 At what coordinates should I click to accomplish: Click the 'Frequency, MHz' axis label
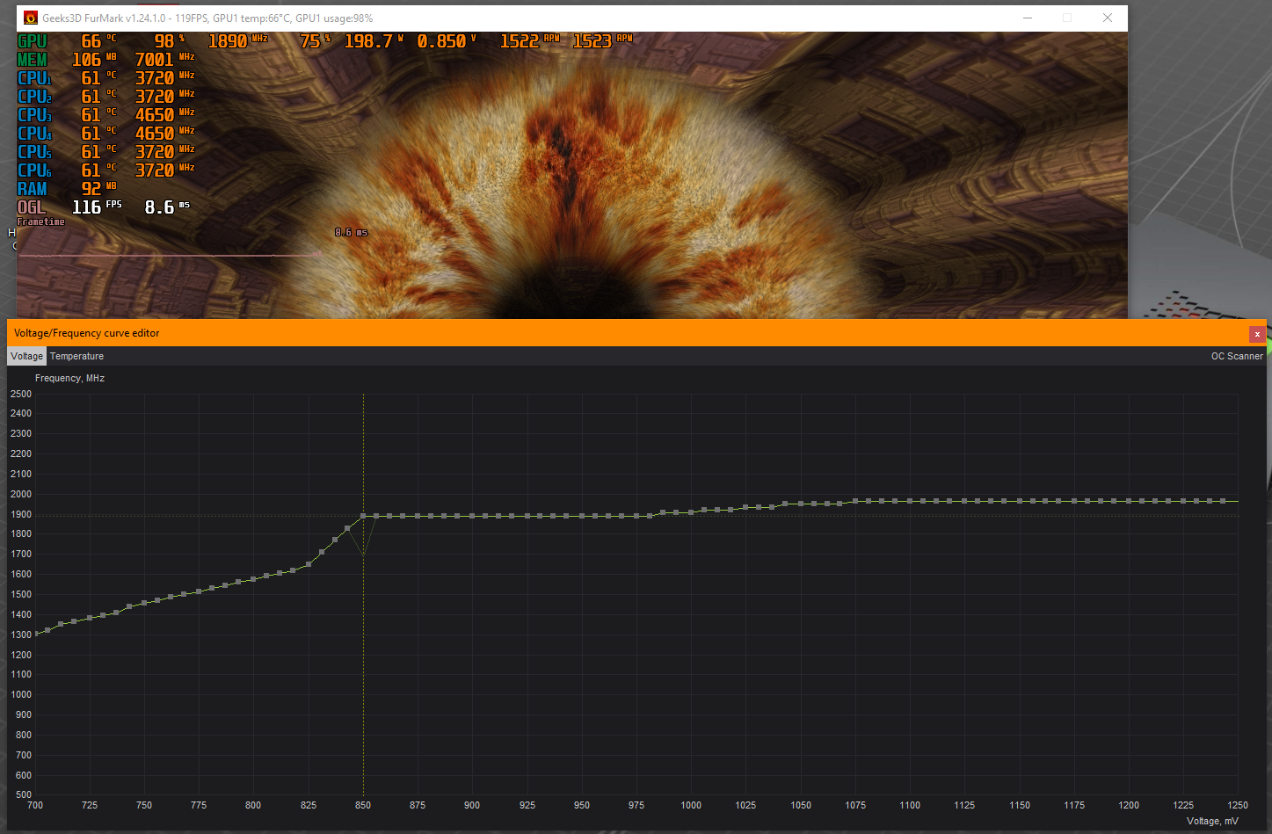(x=69, y=378)
